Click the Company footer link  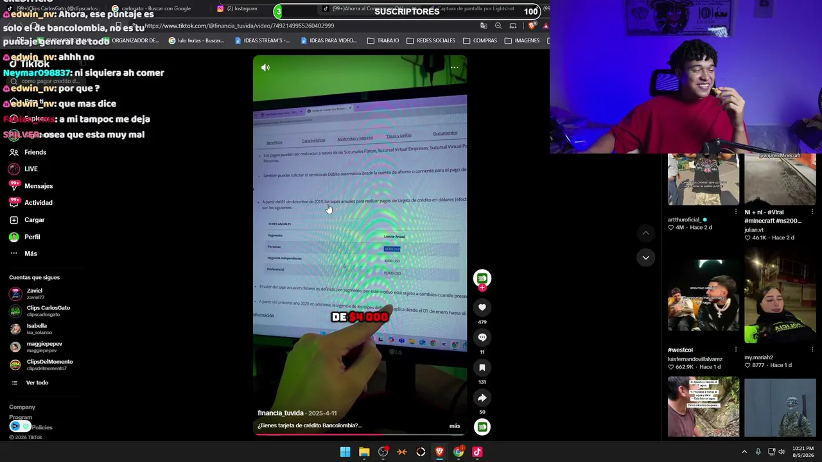[x=22, y=407]
